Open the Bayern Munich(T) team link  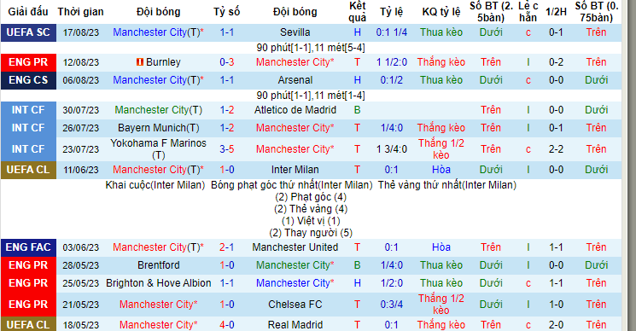point(159,128)
